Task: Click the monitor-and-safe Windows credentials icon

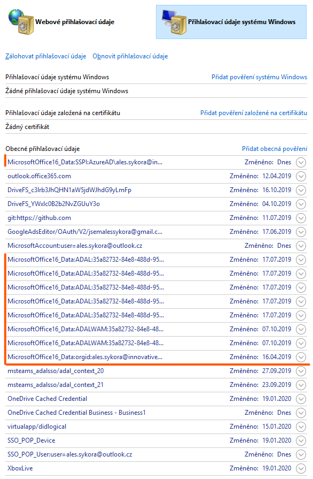Action: coord(174,22)
